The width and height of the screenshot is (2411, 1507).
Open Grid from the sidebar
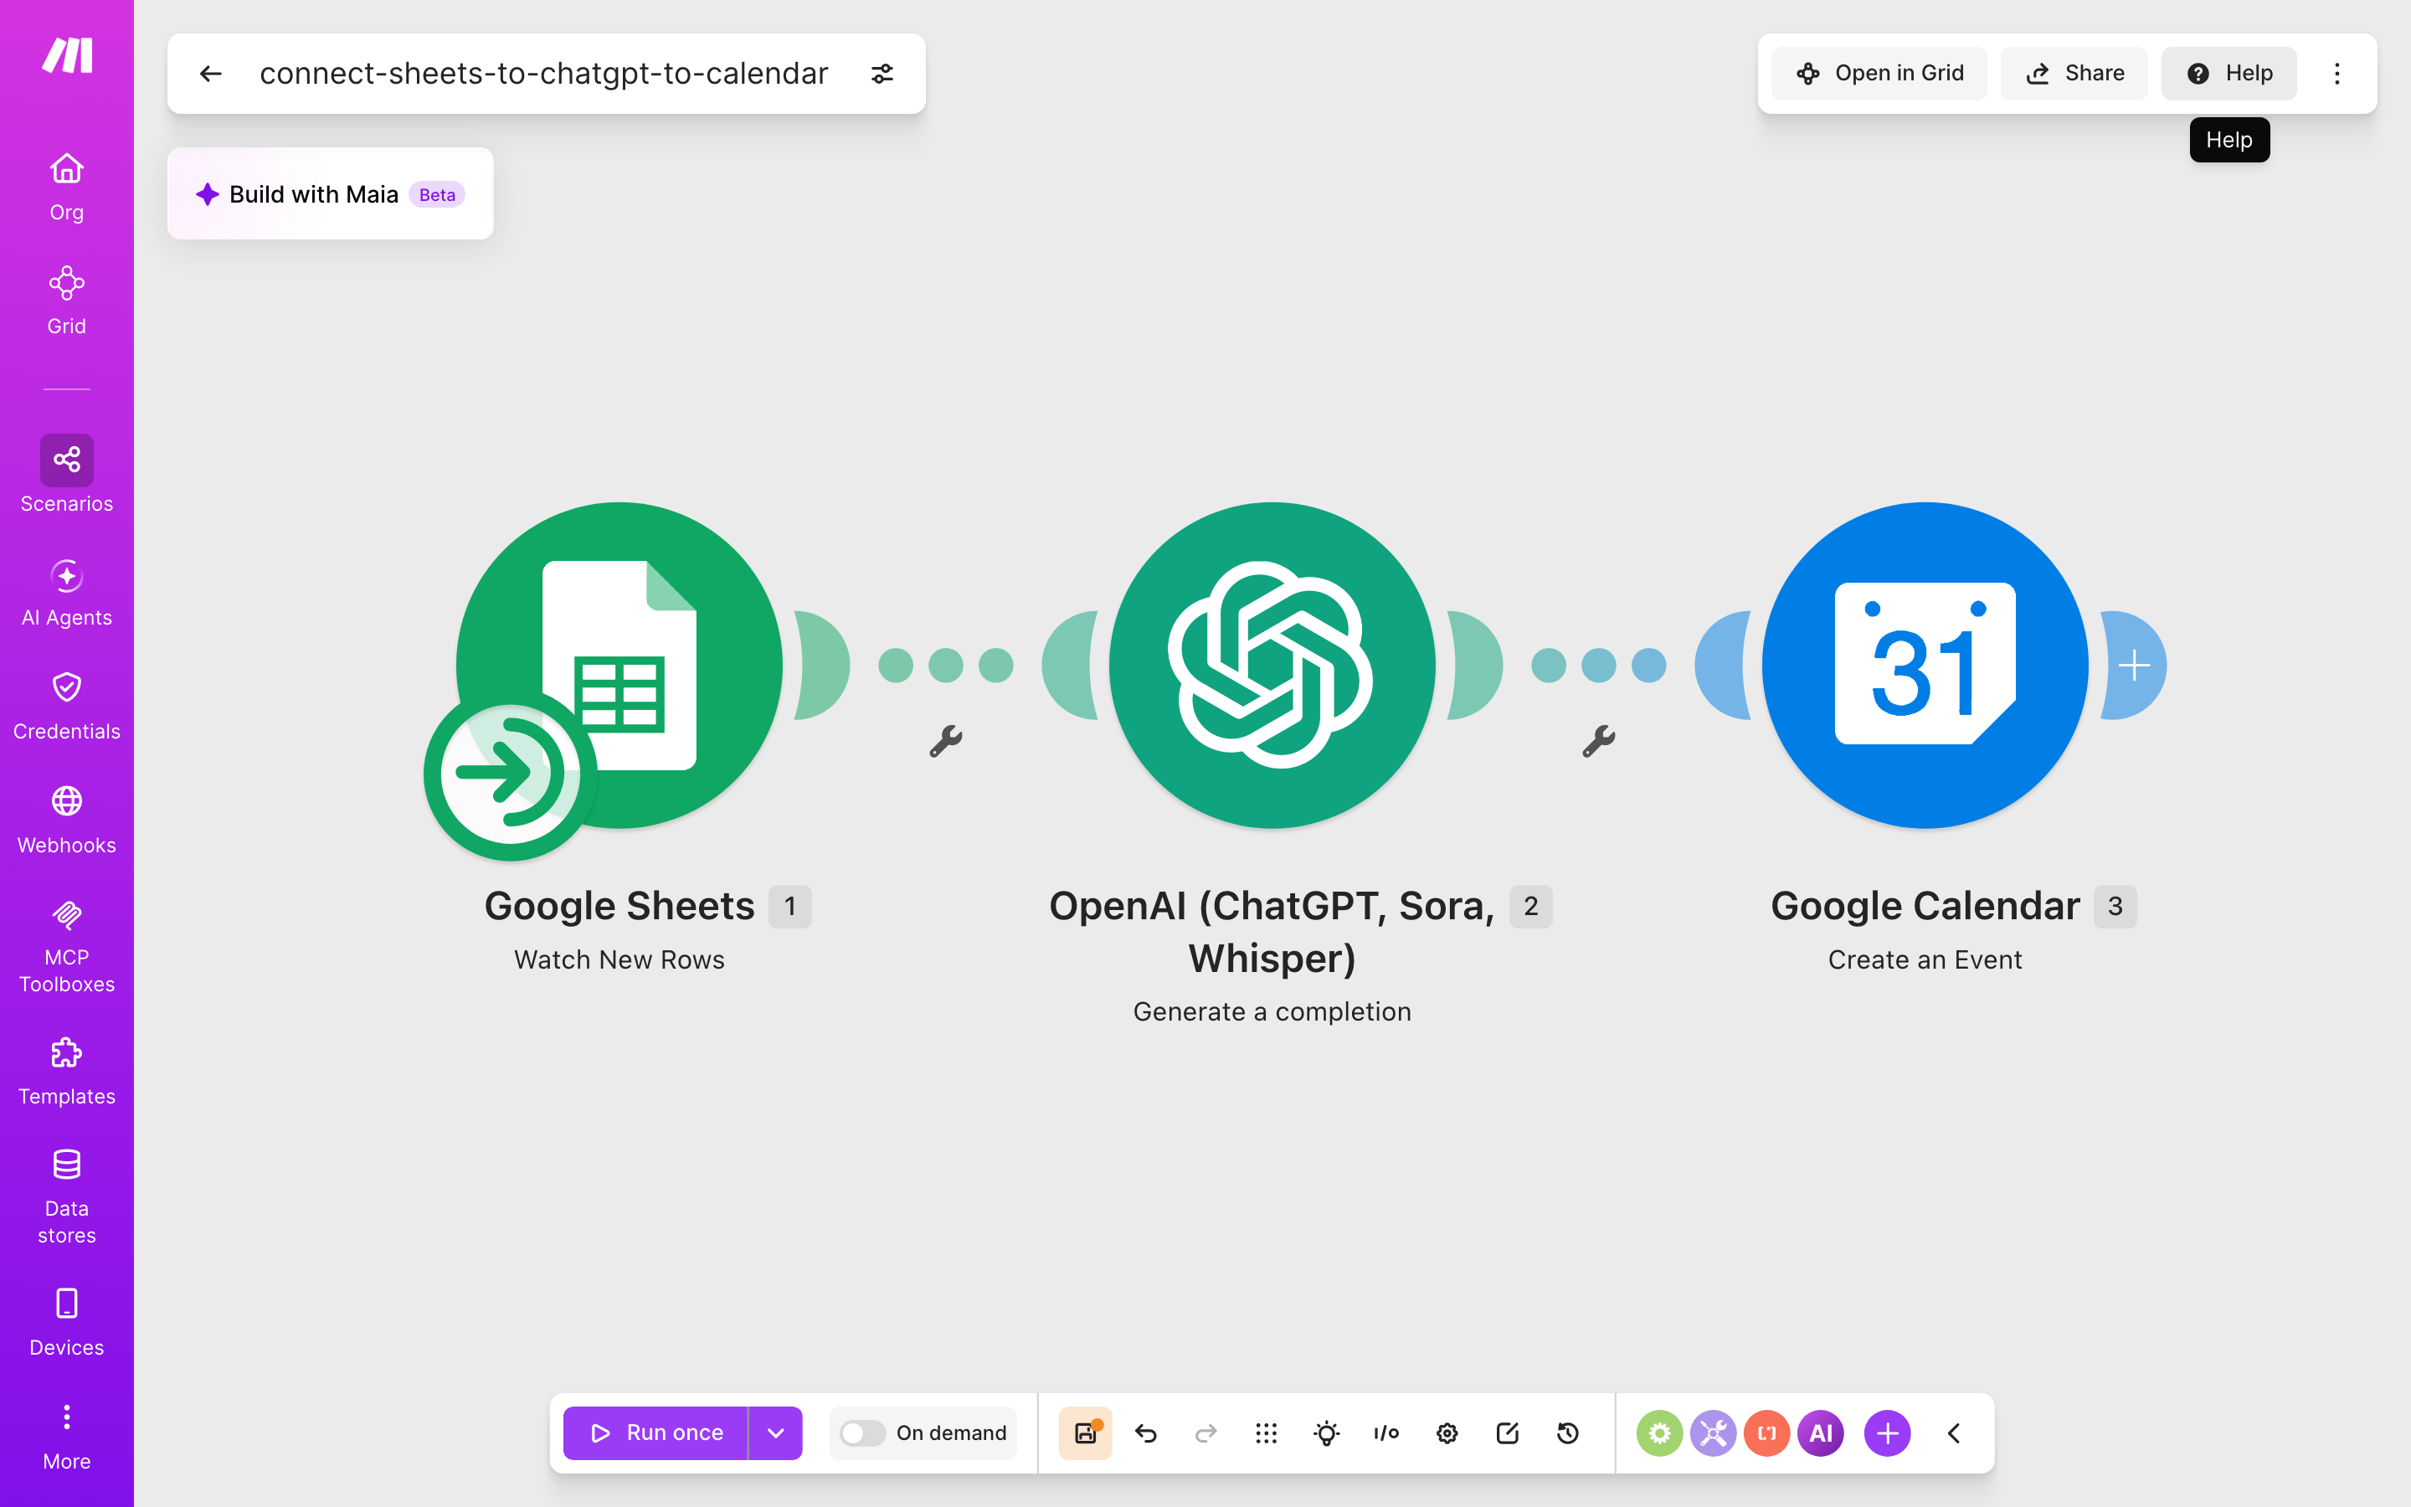tap(67, 300)
